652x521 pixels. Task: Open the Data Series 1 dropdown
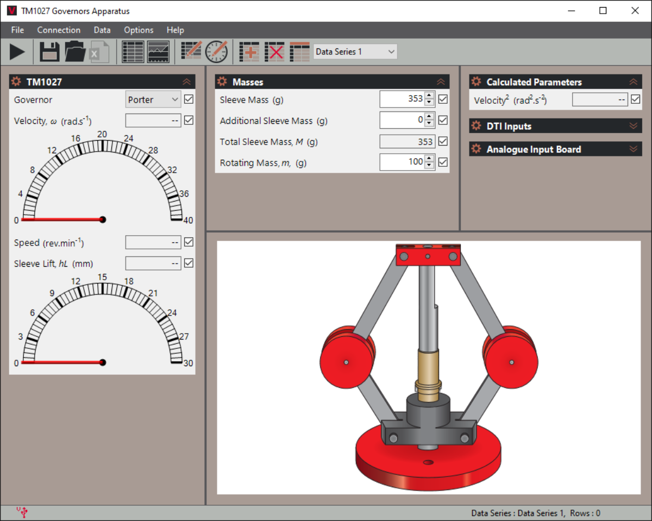pyautogui.click(x=355, y=52)
